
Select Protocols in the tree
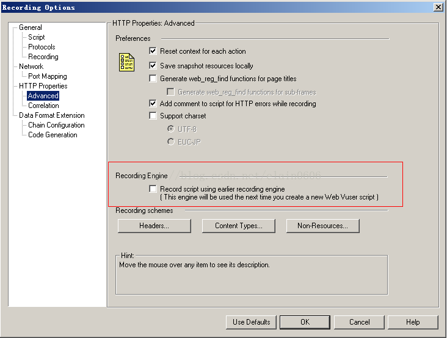pos(42,47)
